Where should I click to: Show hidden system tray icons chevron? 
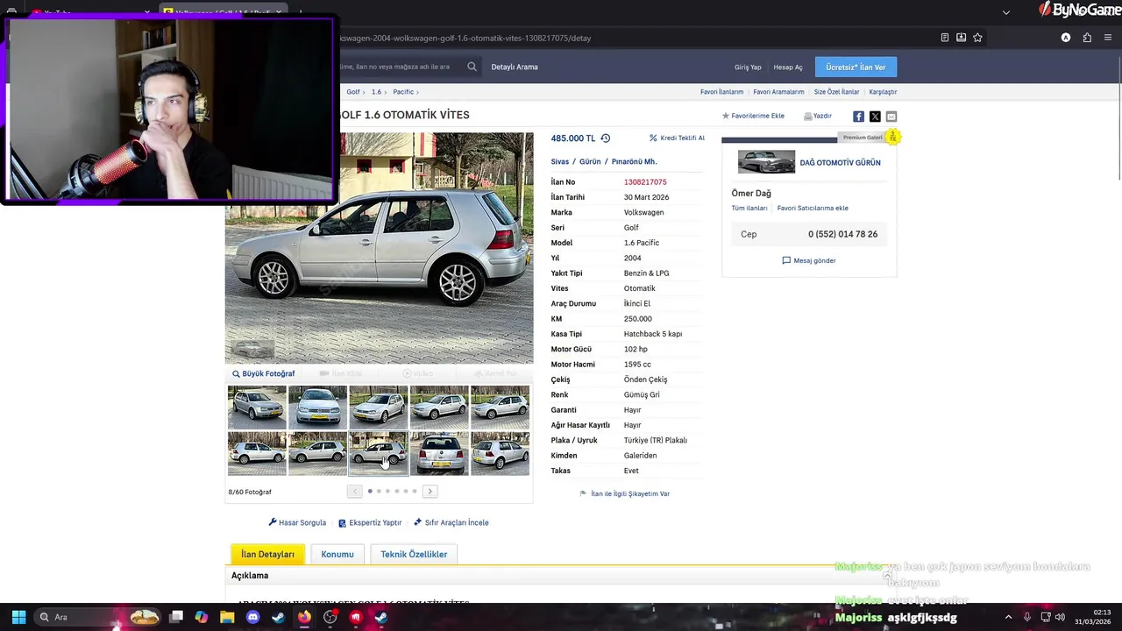(x=1008, y=617)
